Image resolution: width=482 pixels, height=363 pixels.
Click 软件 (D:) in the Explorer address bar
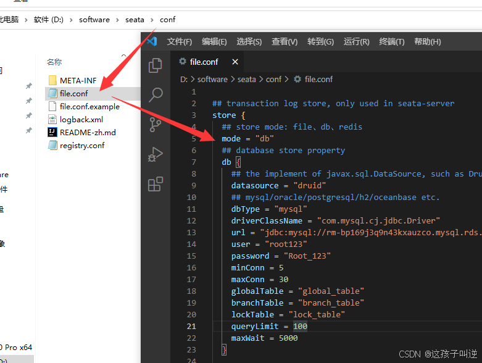pos(49,20)
